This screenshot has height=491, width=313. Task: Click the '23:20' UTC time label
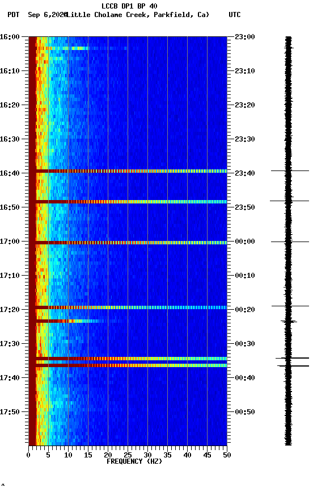pos(245,105)
